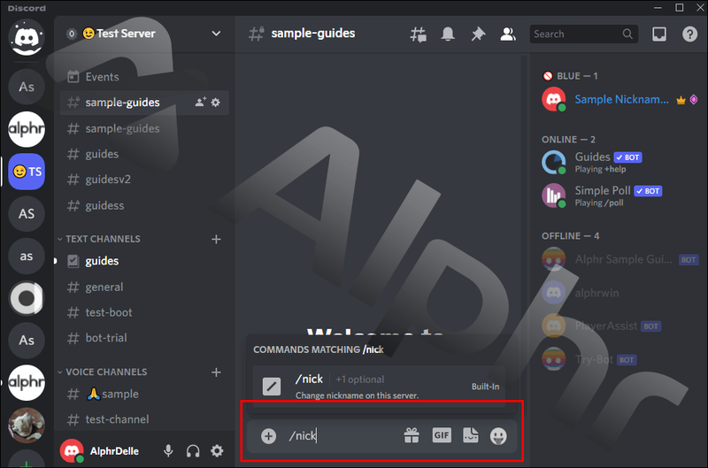Image resolution: width=708 pixels, height=468 pixels.
Task: Open test-channel
Action: [144, 419]
